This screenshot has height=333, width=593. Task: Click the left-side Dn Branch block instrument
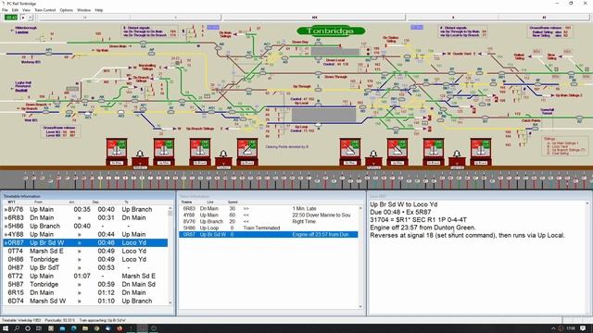click(x=200, y=152)
